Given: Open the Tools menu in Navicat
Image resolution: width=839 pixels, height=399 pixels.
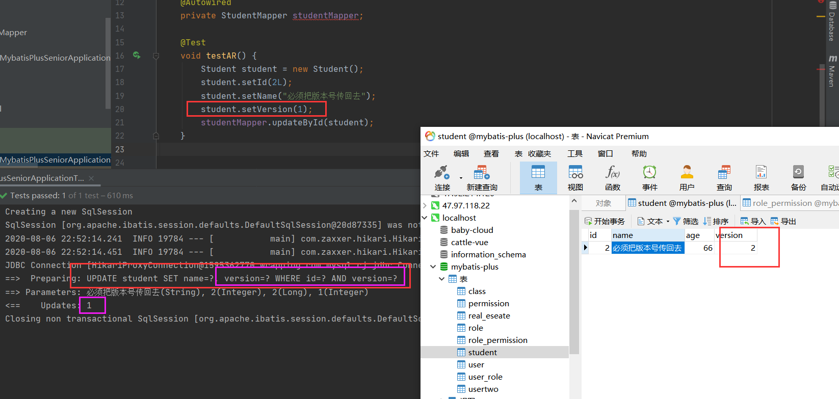Looking at the screenshot, I should pos(575,153).
